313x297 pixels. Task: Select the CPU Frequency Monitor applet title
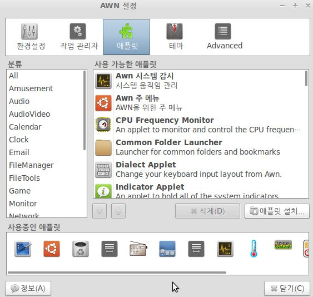click(x=165, y=120)
